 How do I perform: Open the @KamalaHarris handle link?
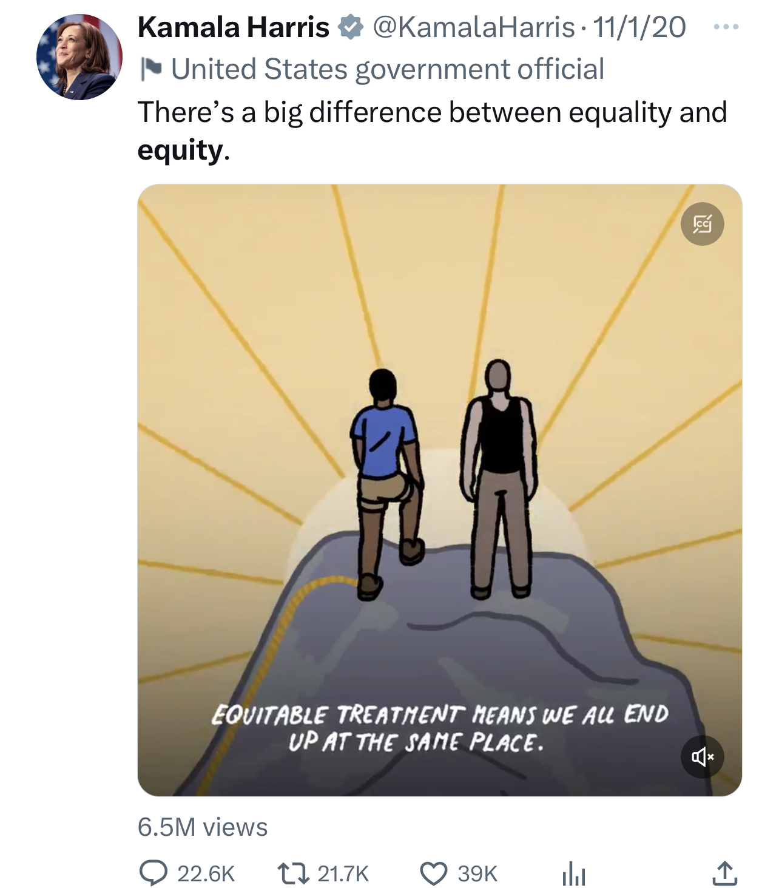[x=473, y=27]
